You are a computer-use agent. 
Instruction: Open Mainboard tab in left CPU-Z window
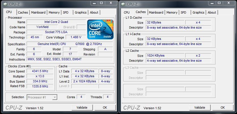(x=38, y=12)
